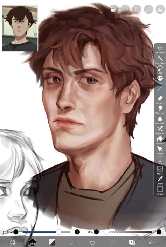The image size is (166, 247).
Task: Select the blue brush tool
Action: pyautogui.click(x=160, y=89)
